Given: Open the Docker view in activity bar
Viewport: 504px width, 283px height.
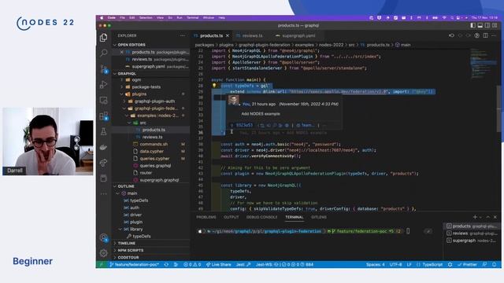Looking at the screenshot, I should (x=103, y=147).
